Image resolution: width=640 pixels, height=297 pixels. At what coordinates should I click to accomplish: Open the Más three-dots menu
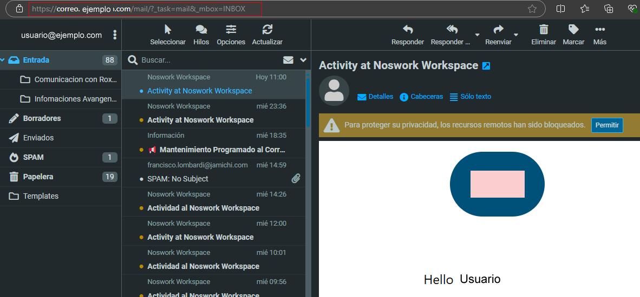[599, 30]
